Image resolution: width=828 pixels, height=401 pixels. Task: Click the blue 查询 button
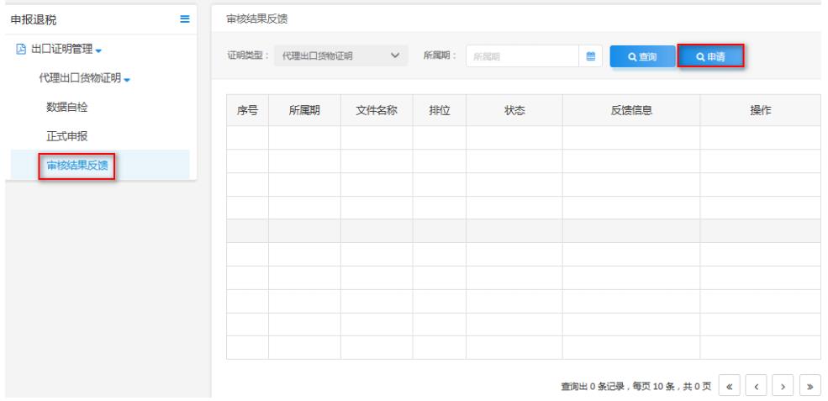(642, 56)
